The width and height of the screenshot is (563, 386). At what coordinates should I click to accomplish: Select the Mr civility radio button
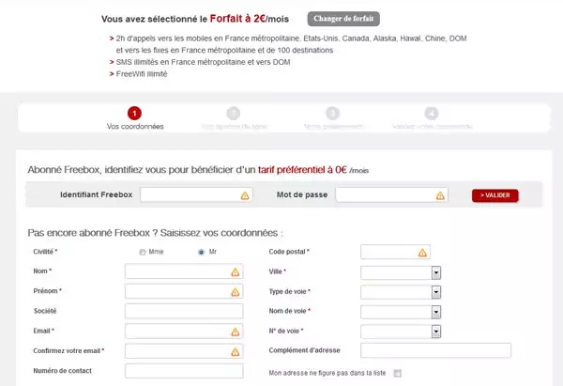[x=201, y=253]
